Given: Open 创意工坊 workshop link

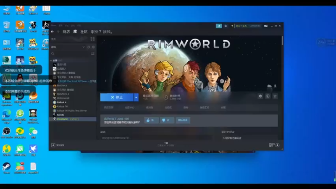Looking at the screenshot, I should click(205, 108).
